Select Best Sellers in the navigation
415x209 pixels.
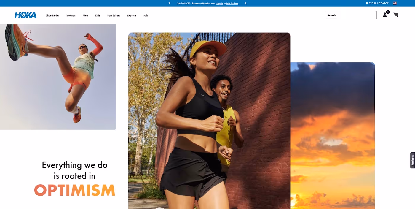coord(114,15)
